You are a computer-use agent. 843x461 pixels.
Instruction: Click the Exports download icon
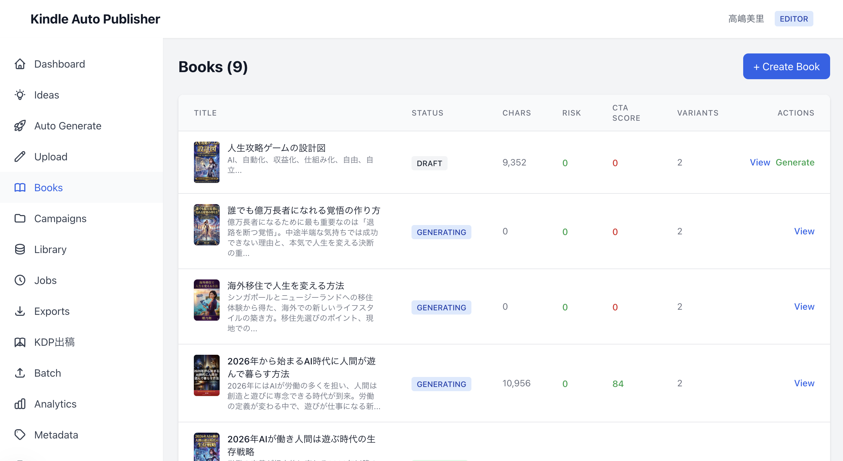20,311
